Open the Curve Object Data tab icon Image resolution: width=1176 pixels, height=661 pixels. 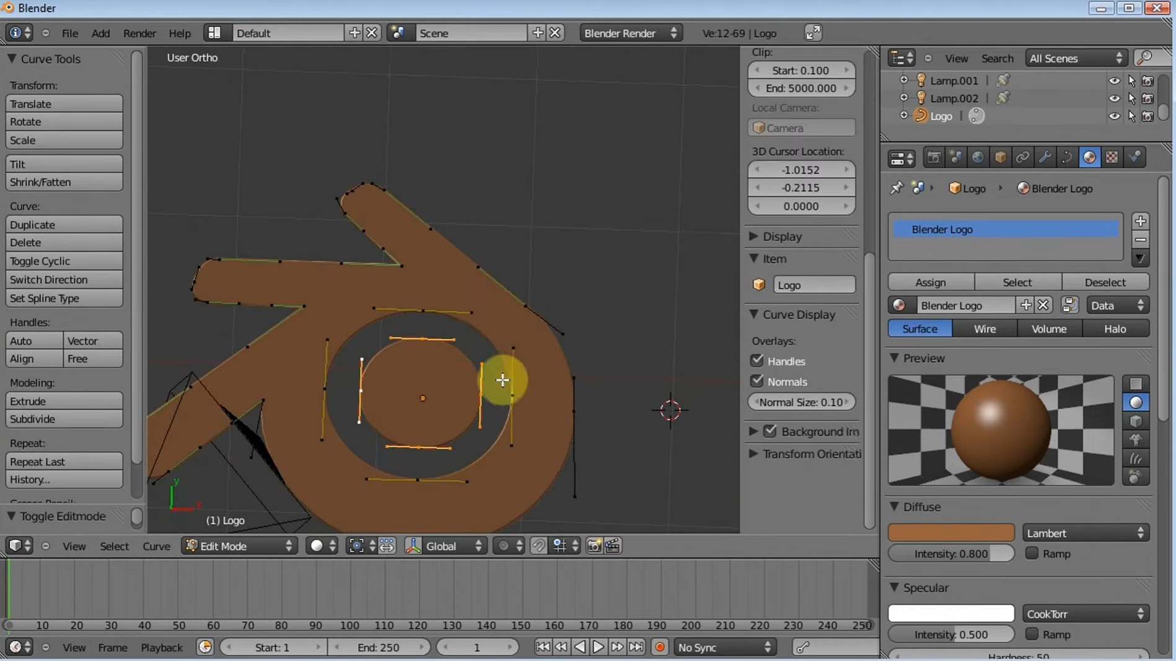point(1068,157)
